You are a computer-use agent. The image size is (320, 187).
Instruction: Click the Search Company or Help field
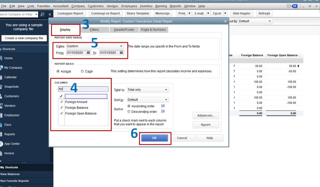[x=17, y=14]
